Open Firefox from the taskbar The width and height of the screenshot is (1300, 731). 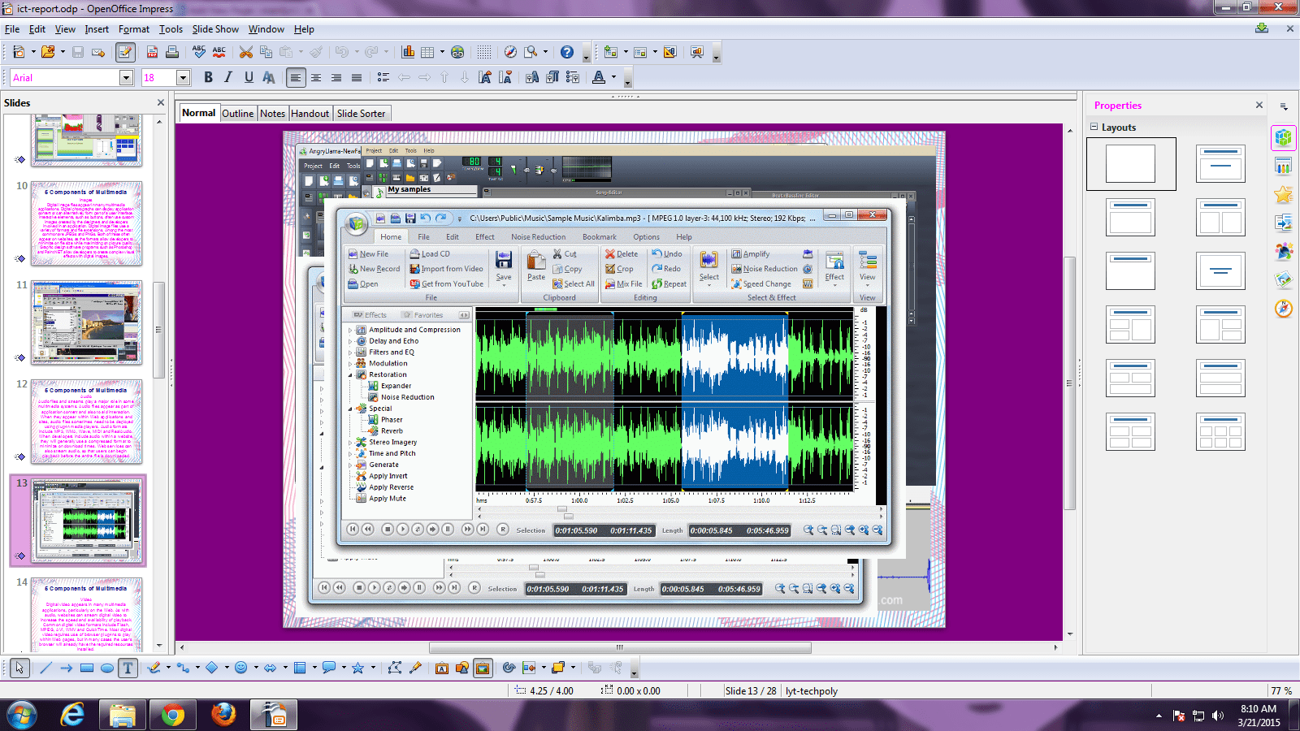point(223,715)
